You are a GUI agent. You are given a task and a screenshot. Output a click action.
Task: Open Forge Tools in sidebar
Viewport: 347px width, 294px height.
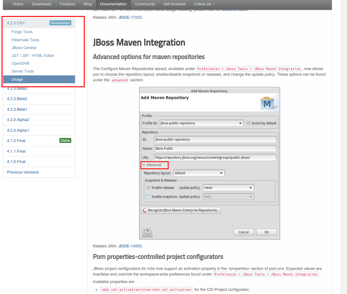tap(22, 32)
